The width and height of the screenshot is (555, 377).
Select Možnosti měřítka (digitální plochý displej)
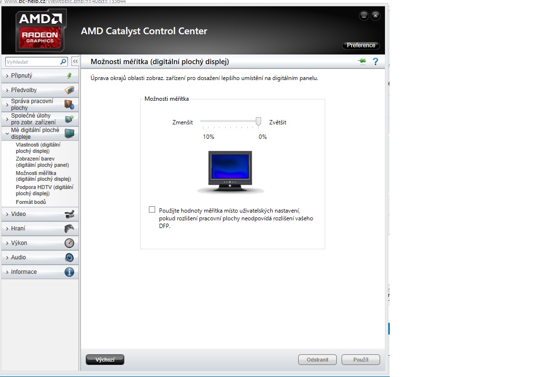(43, 176)
